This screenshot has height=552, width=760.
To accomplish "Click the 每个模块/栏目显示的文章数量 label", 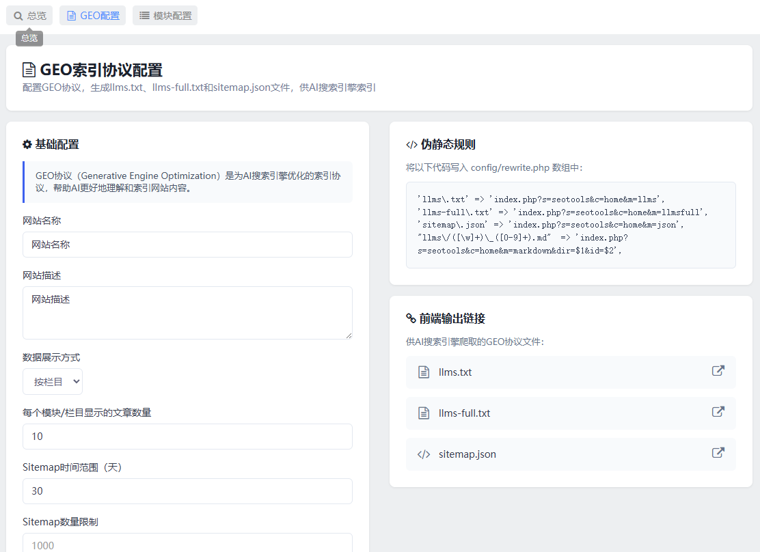I will pyautogui.click(x=87, y=413).
